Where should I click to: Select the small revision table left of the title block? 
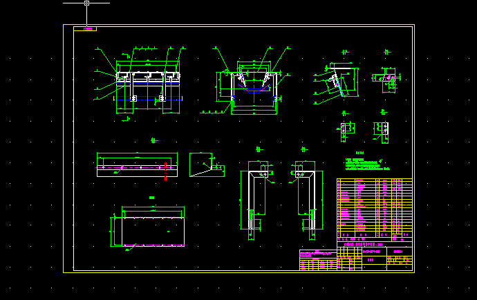(x=318, y=260)
